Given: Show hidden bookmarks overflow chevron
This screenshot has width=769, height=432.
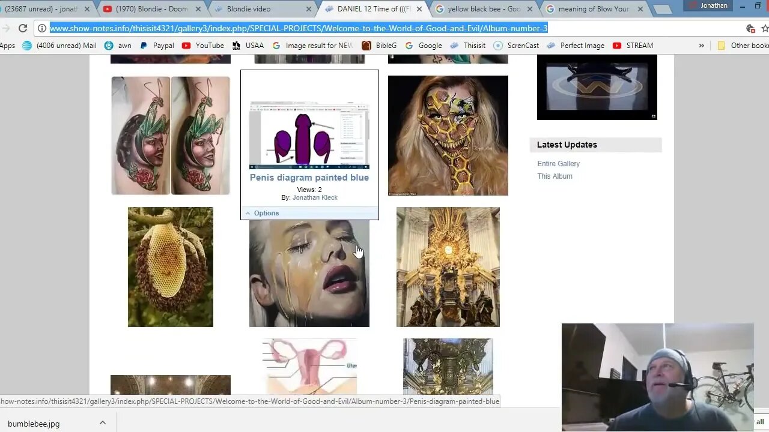Looking at the screenshot, I should coord(701,46).
